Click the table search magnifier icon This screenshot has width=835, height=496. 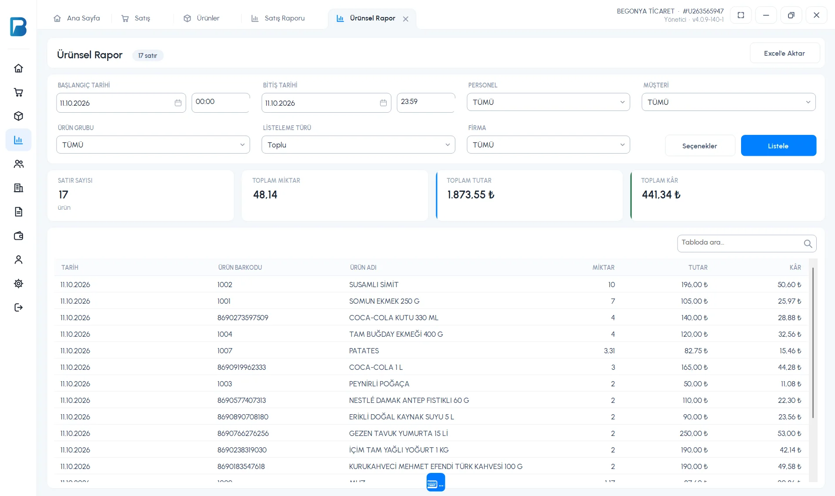pyautogui.click(x=808, y=244)
